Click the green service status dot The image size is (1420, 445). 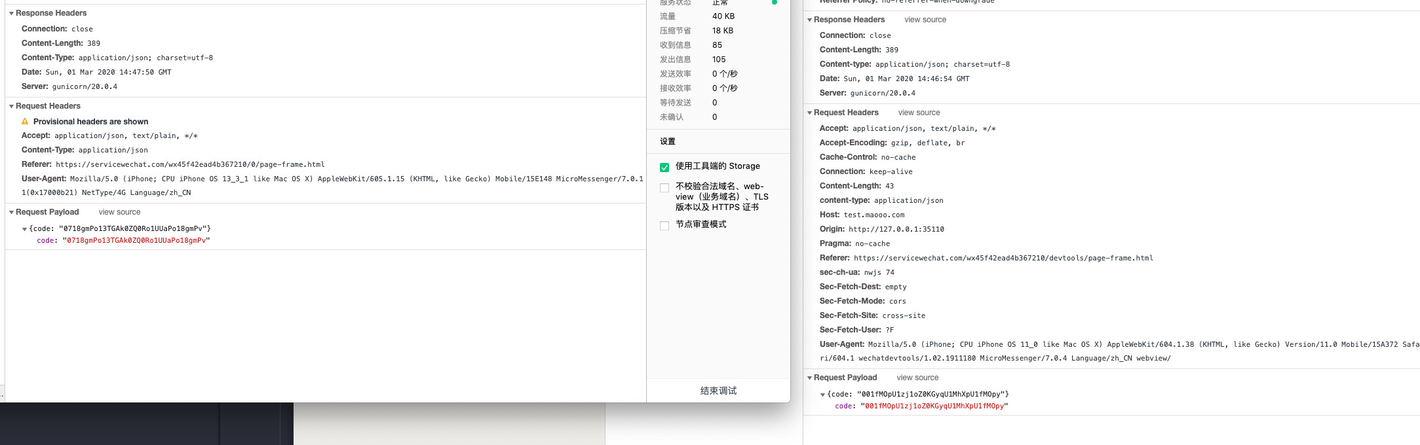775,2
